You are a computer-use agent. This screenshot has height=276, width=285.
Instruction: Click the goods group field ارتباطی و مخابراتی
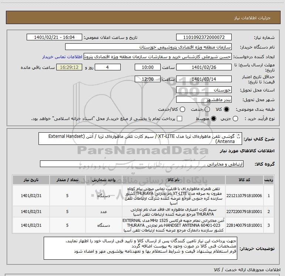point(142,164)
